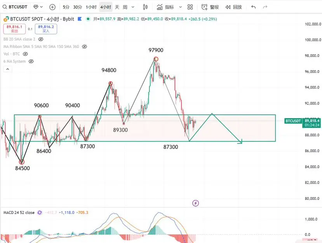Click the add symbol plus icon

pos(52,7)
